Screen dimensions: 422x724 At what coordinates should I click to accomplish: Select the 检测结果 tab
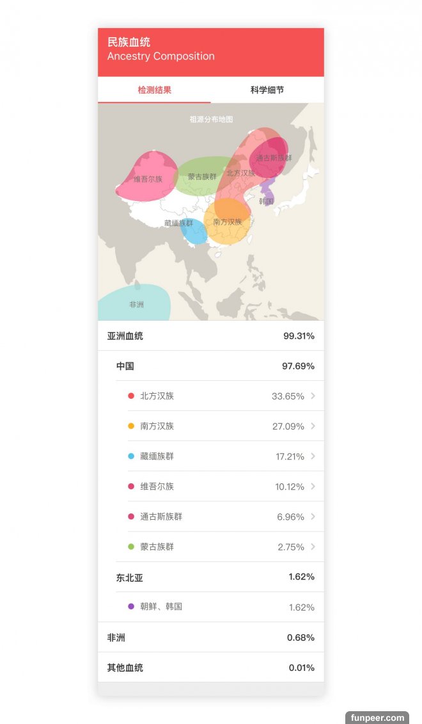pyautogui.click(x=154, y=90)
